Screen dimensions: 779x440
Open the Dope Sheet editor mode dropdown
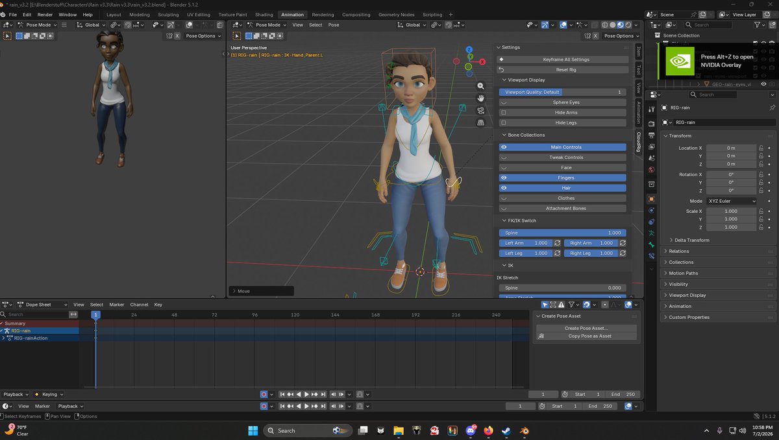coord(42,305)
